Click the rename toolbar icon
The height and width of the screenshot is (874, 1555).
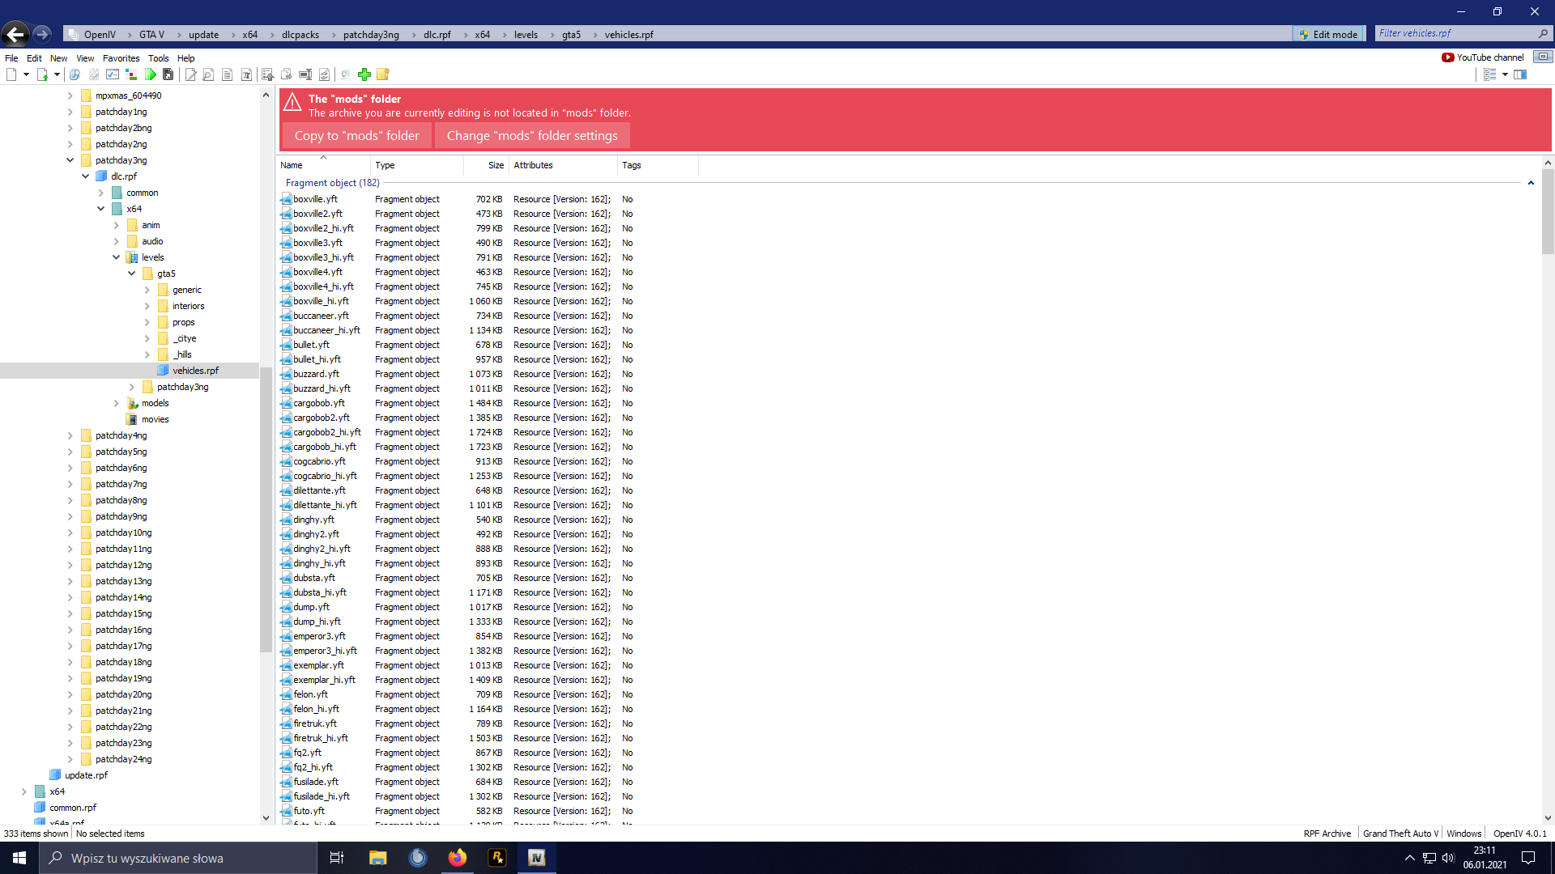click(305, 74)
